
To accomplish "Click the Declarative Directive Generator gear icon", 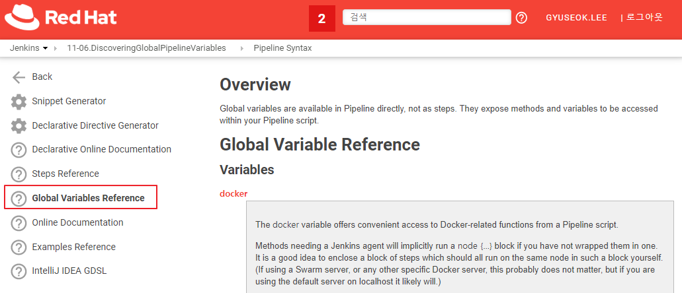I will click(19, 126).
